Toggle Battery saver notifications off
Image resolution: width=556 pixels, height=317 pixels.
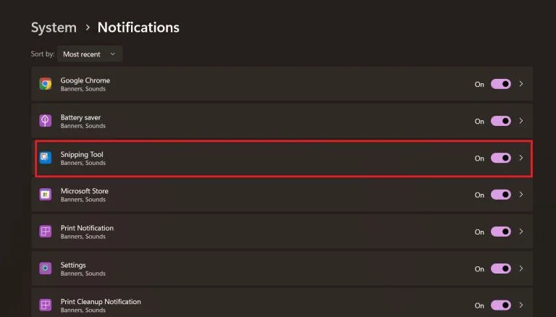[501, 121]
